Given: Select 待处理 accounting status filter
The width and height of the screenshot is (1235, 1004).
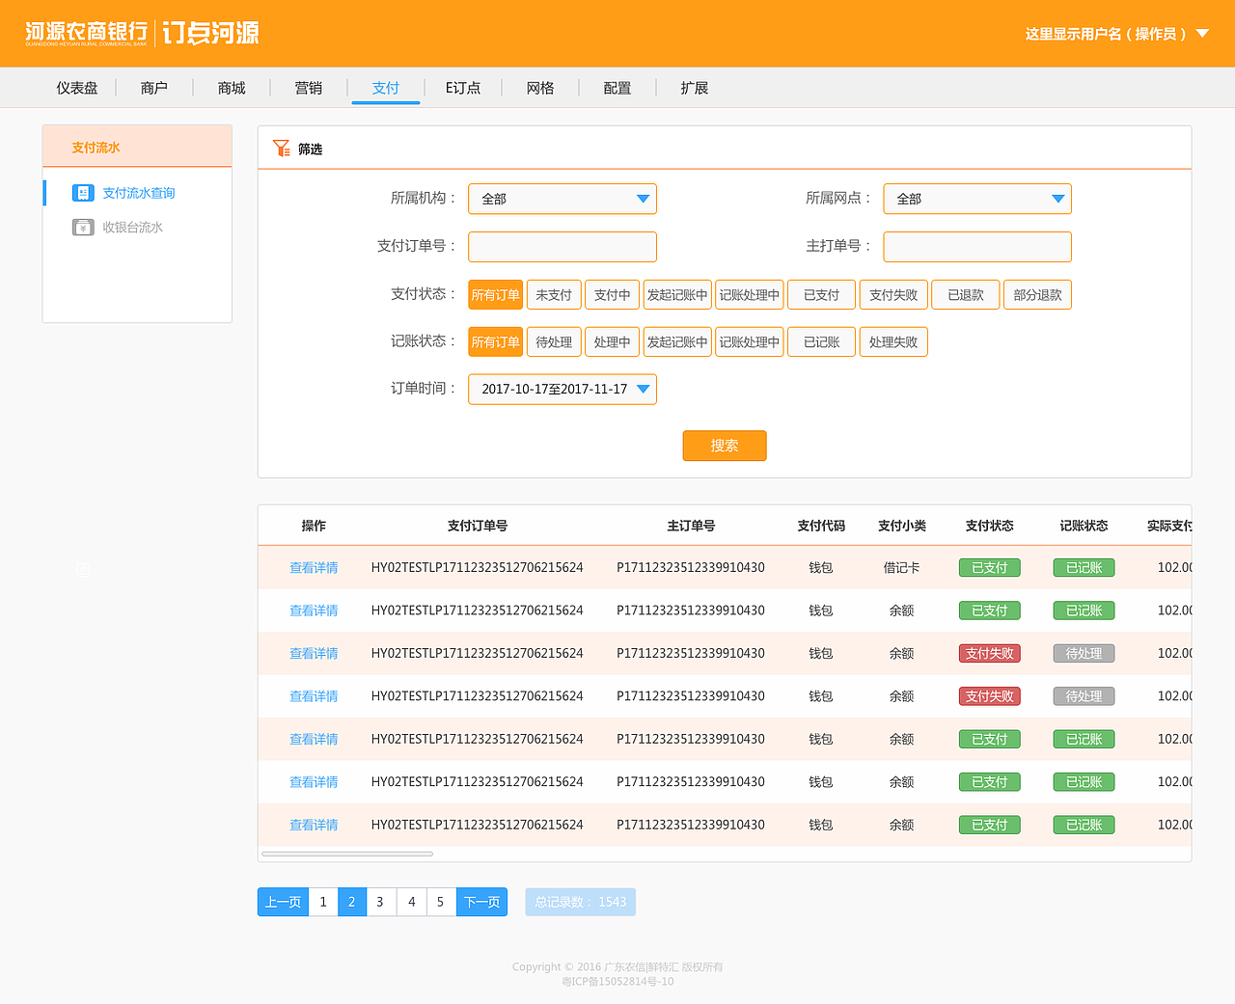Looking at the screenshot, I should (554, 342).
